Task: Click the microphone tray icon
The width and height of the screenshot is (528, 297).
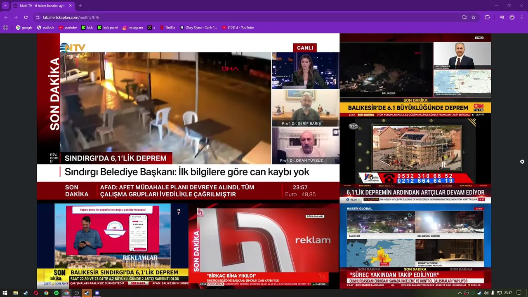Action: point(493,293)
